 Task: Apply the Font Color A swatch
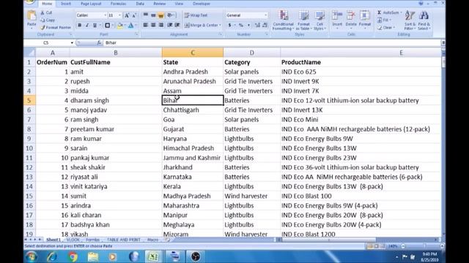point(130,26)
